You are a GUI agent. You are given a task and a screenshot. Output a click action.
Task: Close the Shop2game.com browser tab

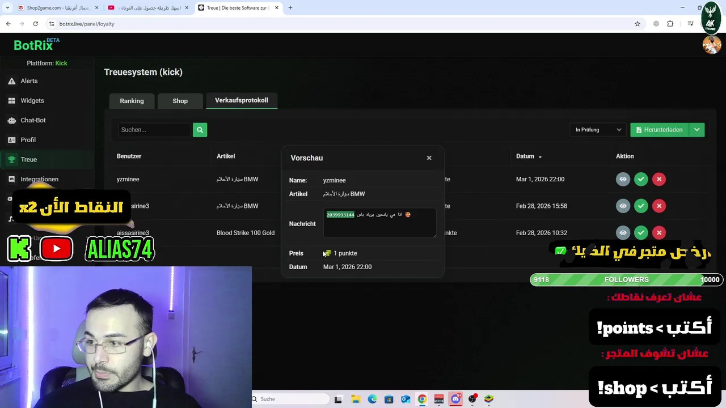pos(96,8)
